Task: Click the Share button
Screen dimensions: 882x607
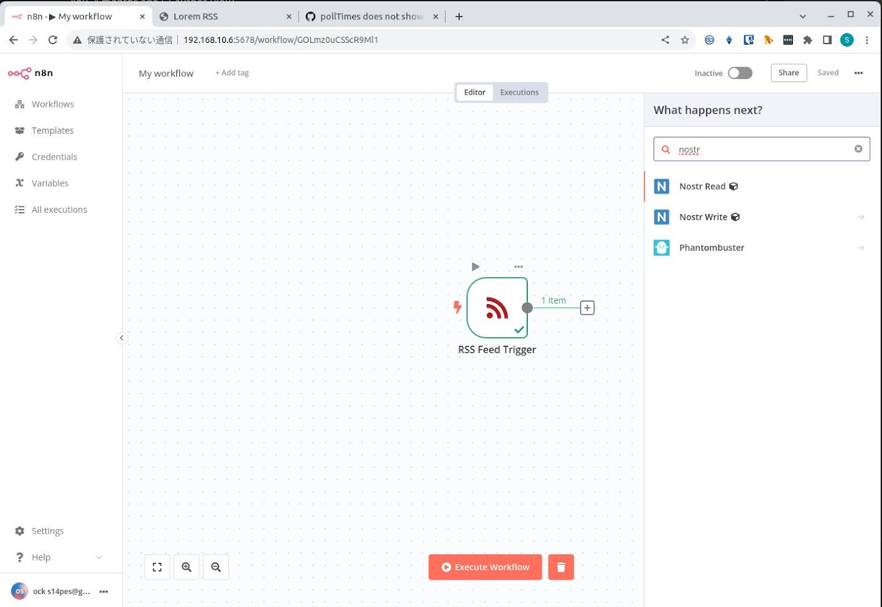Action: 789,73
